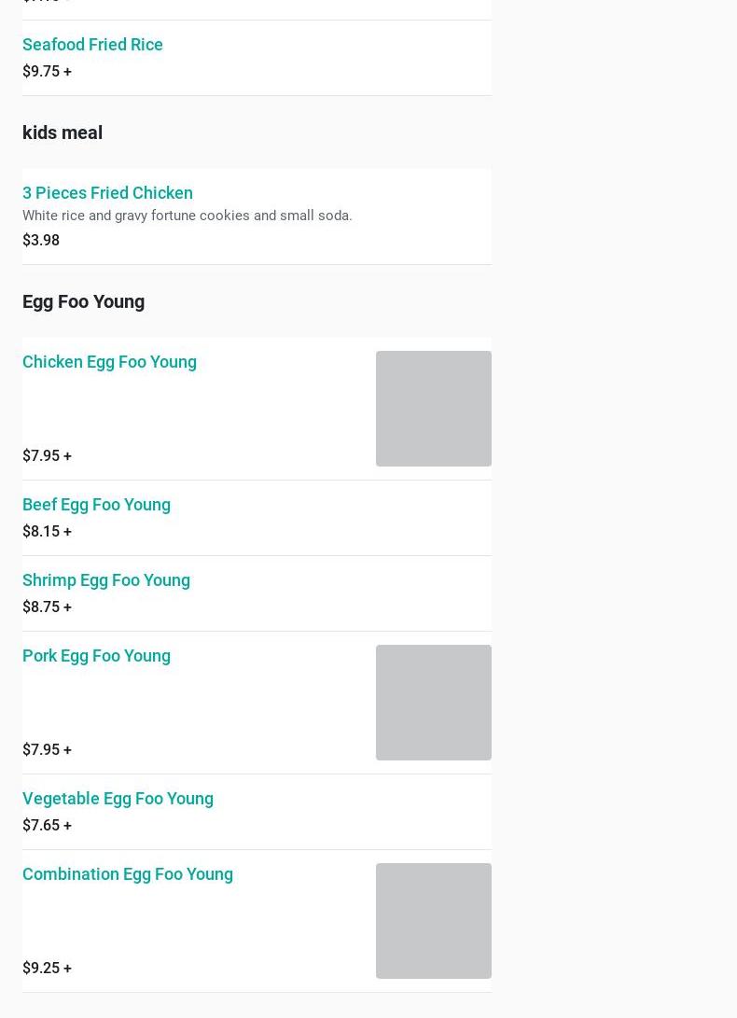This screenshot has width=737, height=1018.
Task: Select Shrimp Egg Foo Young
Action: [105, 579]
